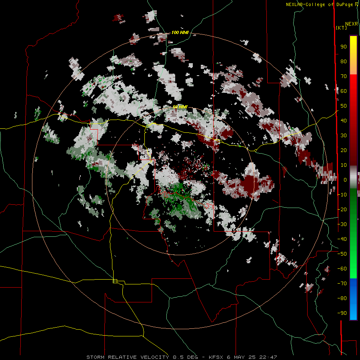The image size is (360, 360).
Task: Click the '-40' value on the velocity scale
Action: pos(342,239)
